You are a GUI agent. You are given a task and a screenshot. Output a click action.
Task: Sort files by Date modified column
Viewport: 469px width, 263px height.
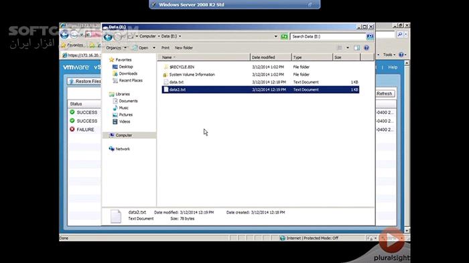click(271, 57)
